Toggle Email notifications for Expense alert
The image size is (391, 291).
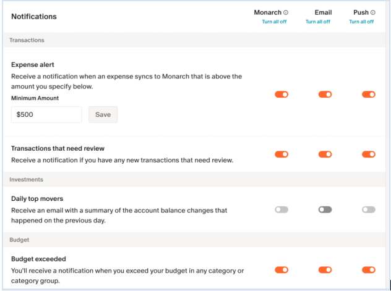pyautogui.click(x=325, y=95)
